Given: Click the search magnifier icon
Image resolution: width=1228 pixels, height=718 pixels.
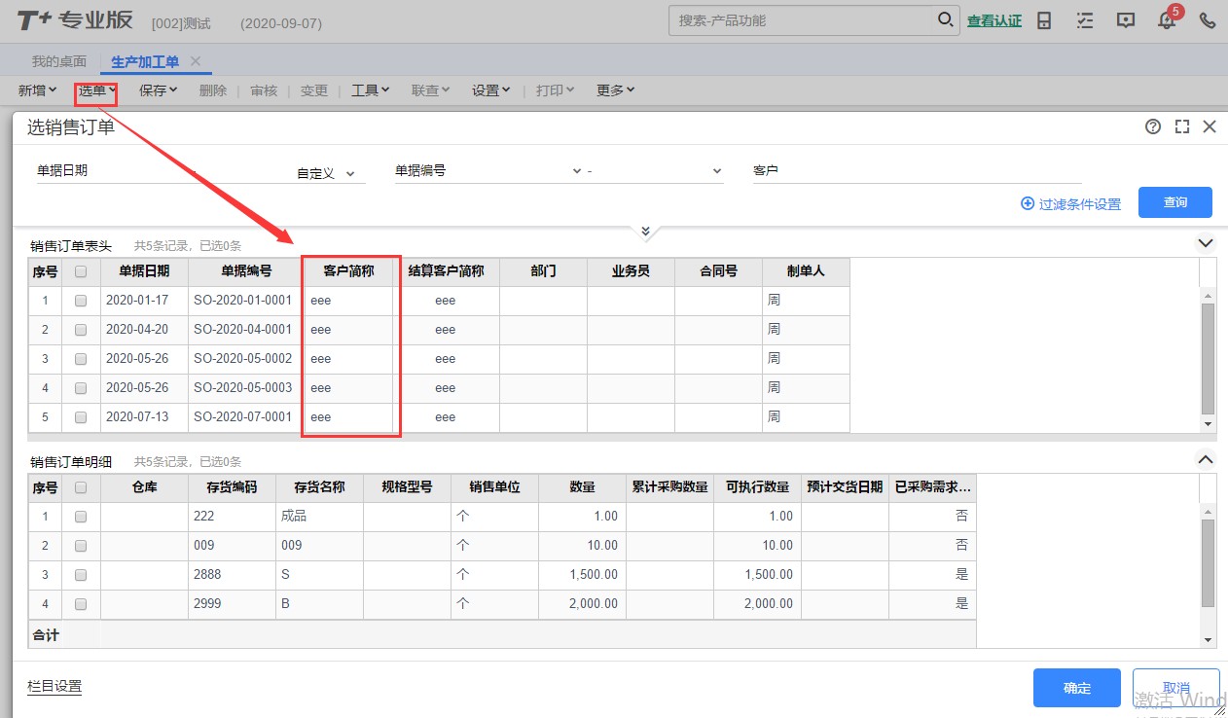Looking at the screenshot, I should 945,19.
